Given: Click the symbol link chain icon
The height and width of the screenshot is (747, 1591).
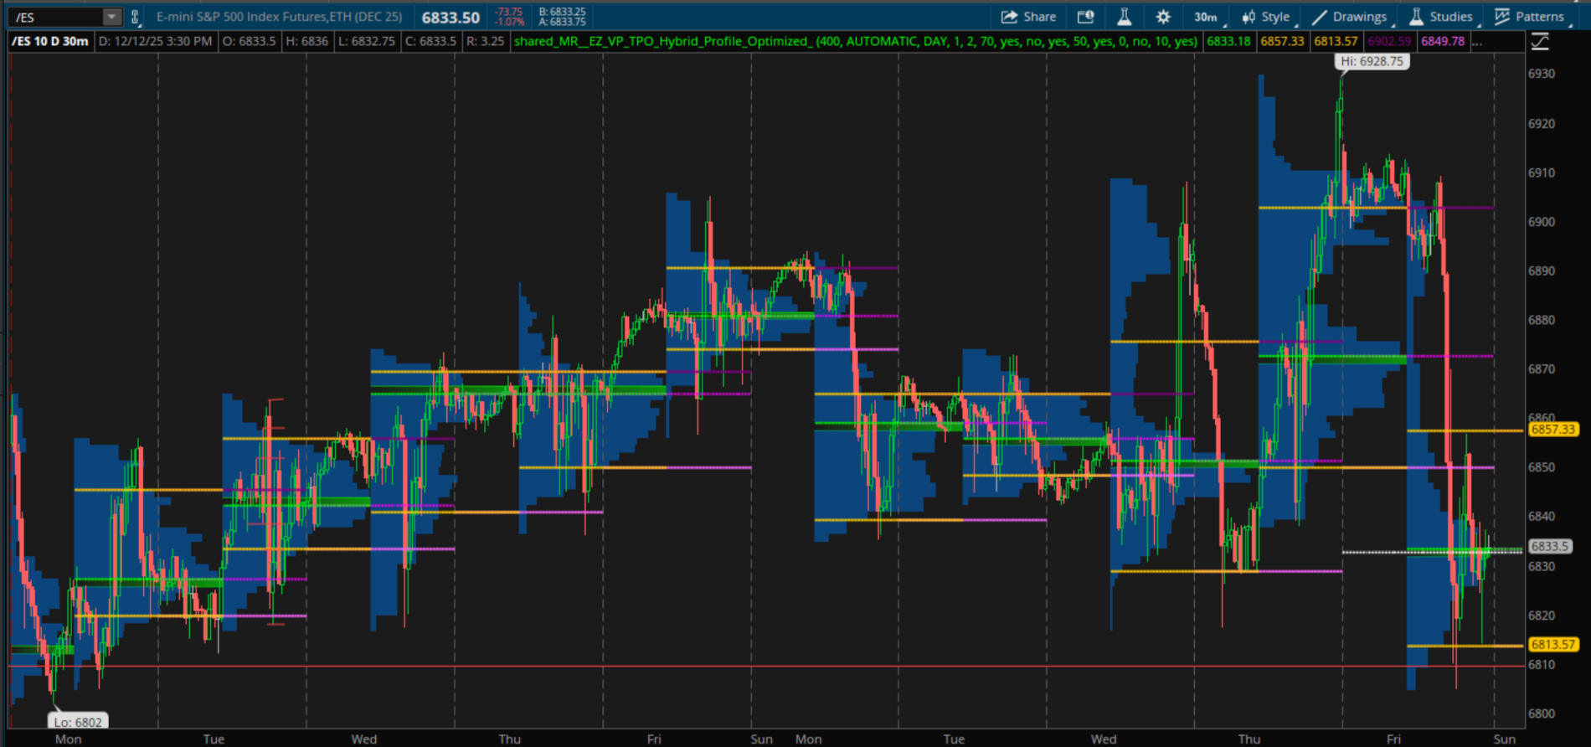Looking at the screenshot, I should [x=135, y=17].
